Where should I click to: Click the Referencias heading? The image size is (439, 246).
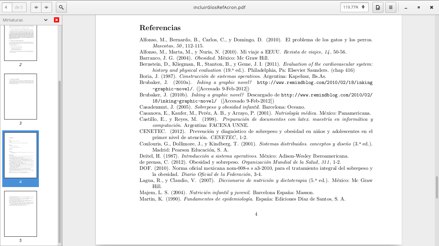pos(160,28)
